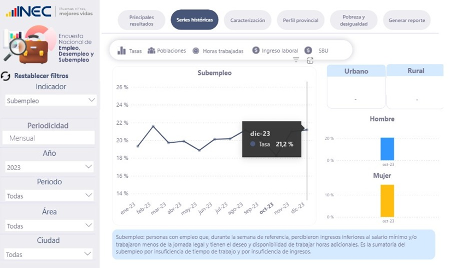Viewport: 457px width, 268px height.
Task: Click the SBU dollar icon
Action: 309,50
